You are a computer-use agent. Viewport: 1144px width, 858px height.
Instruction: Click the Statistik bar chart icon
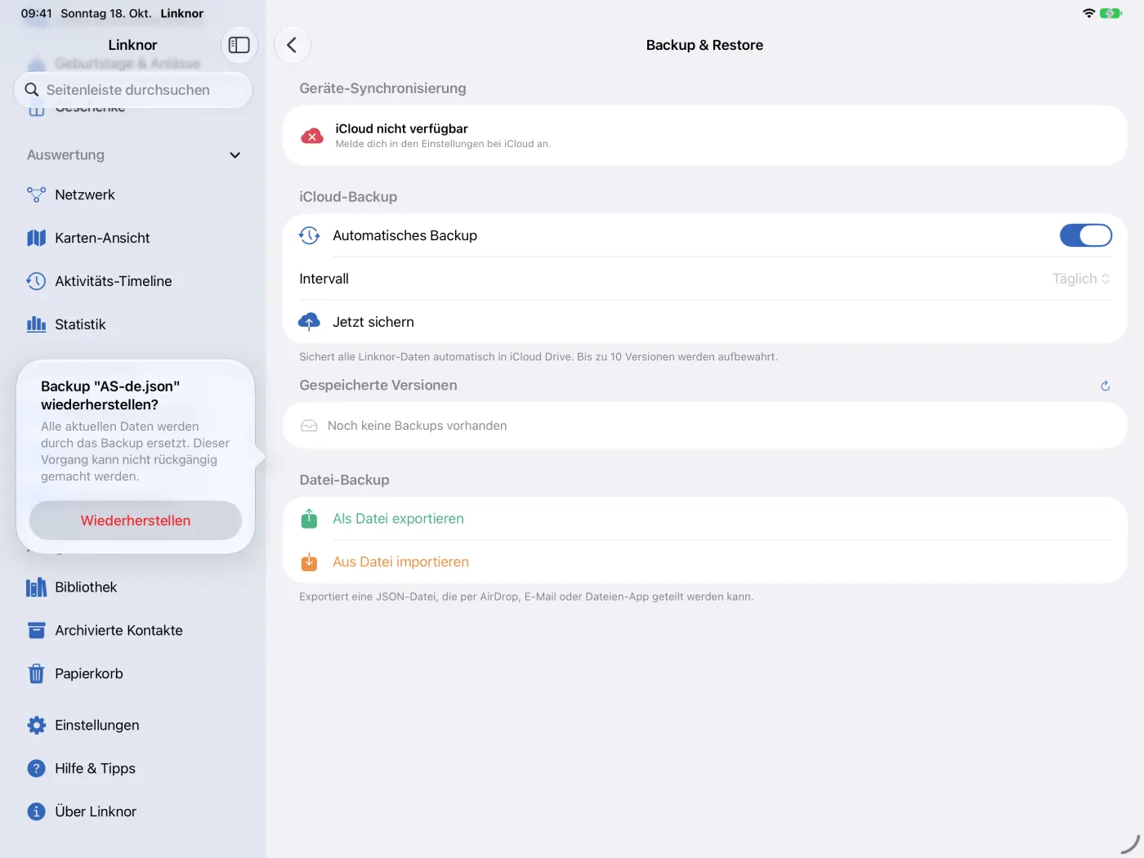(x=36, y=324)
